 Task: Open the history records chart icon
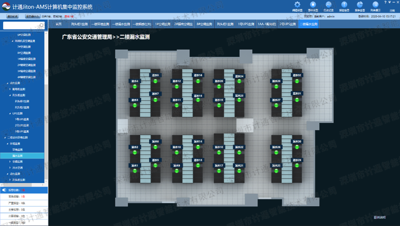point(328,5)
